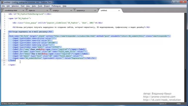
Task: Open Spaces: 4 indentation setting
Action: (x=163, y=104)
